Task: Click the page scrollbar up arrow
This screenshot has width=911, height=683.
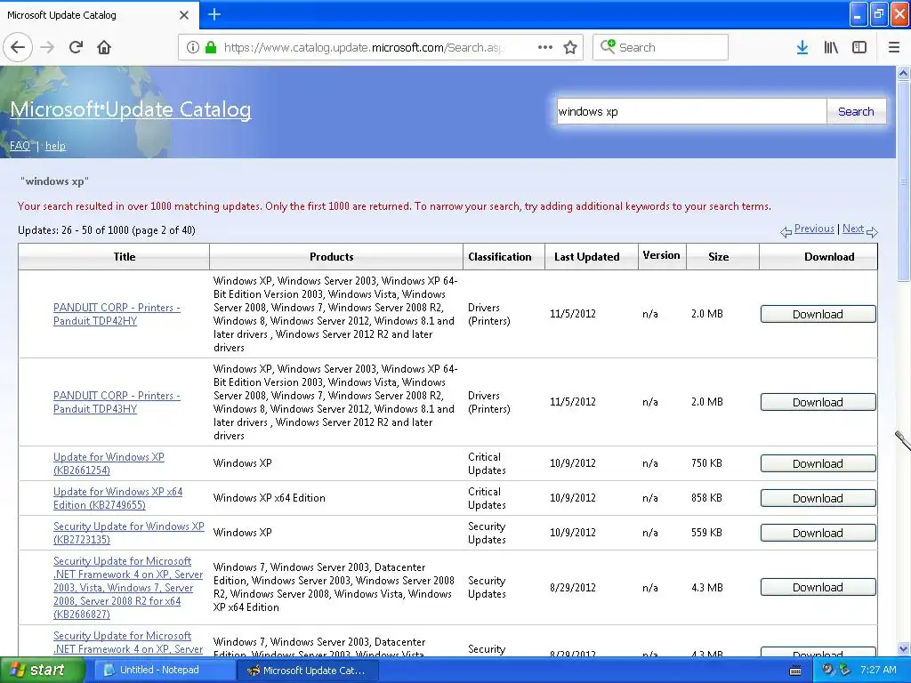Action: point(904,73)
